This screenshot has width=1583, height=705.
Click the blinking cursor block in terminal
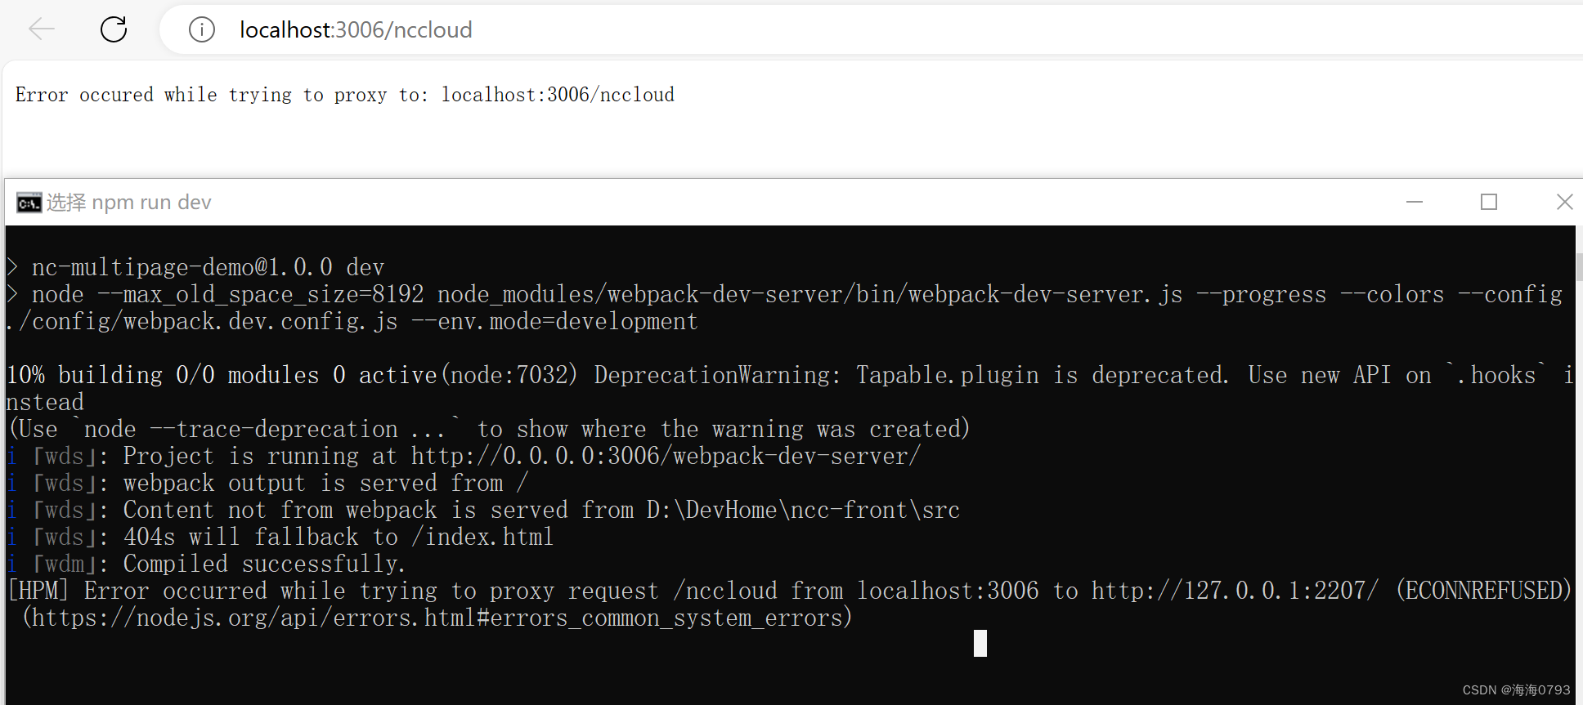click(980, 644)
